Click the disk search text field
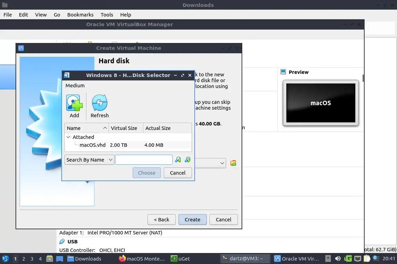Image resolution: width=397 pixels, height=264 pixels. 144,159
